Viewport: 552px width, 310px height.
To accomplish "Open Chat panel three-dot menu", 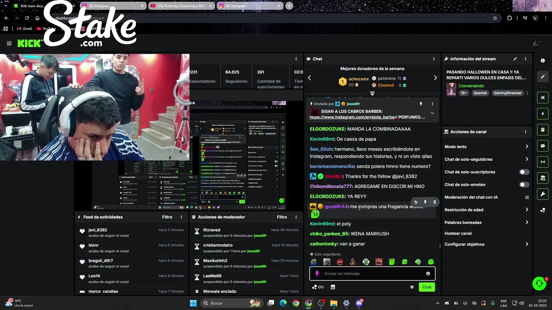I will pos(434,59).
